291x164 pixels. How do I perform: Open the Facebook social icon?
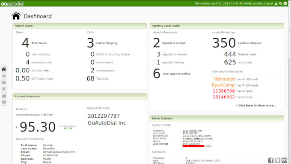(x=271, y=160)
